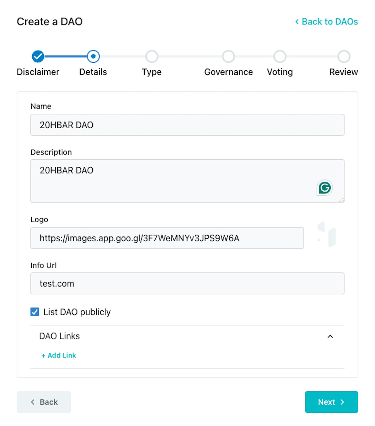
Task: Click the DAO Links accordion header
Action: click(187, 336)
